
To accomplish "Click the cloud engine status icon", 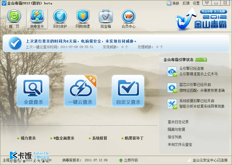I will [x=172, y=71].
